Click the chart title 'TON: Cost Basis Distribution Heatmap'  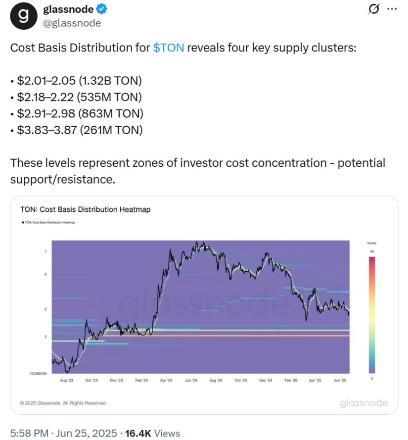pyautogui.click(x=85, y=209)
